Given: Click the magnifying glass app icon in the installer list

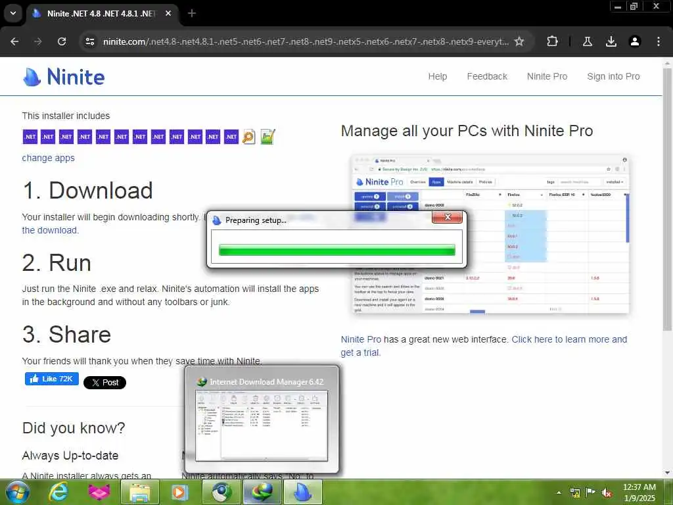Looking at the screenshot, I should [248, 137].
